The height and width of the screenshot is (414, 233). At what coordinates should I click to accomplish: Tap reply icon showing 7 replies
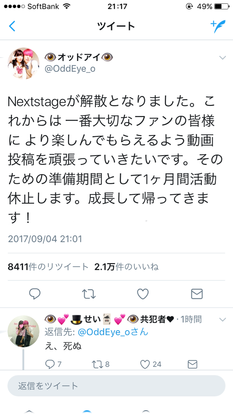[x=54, y=364]
